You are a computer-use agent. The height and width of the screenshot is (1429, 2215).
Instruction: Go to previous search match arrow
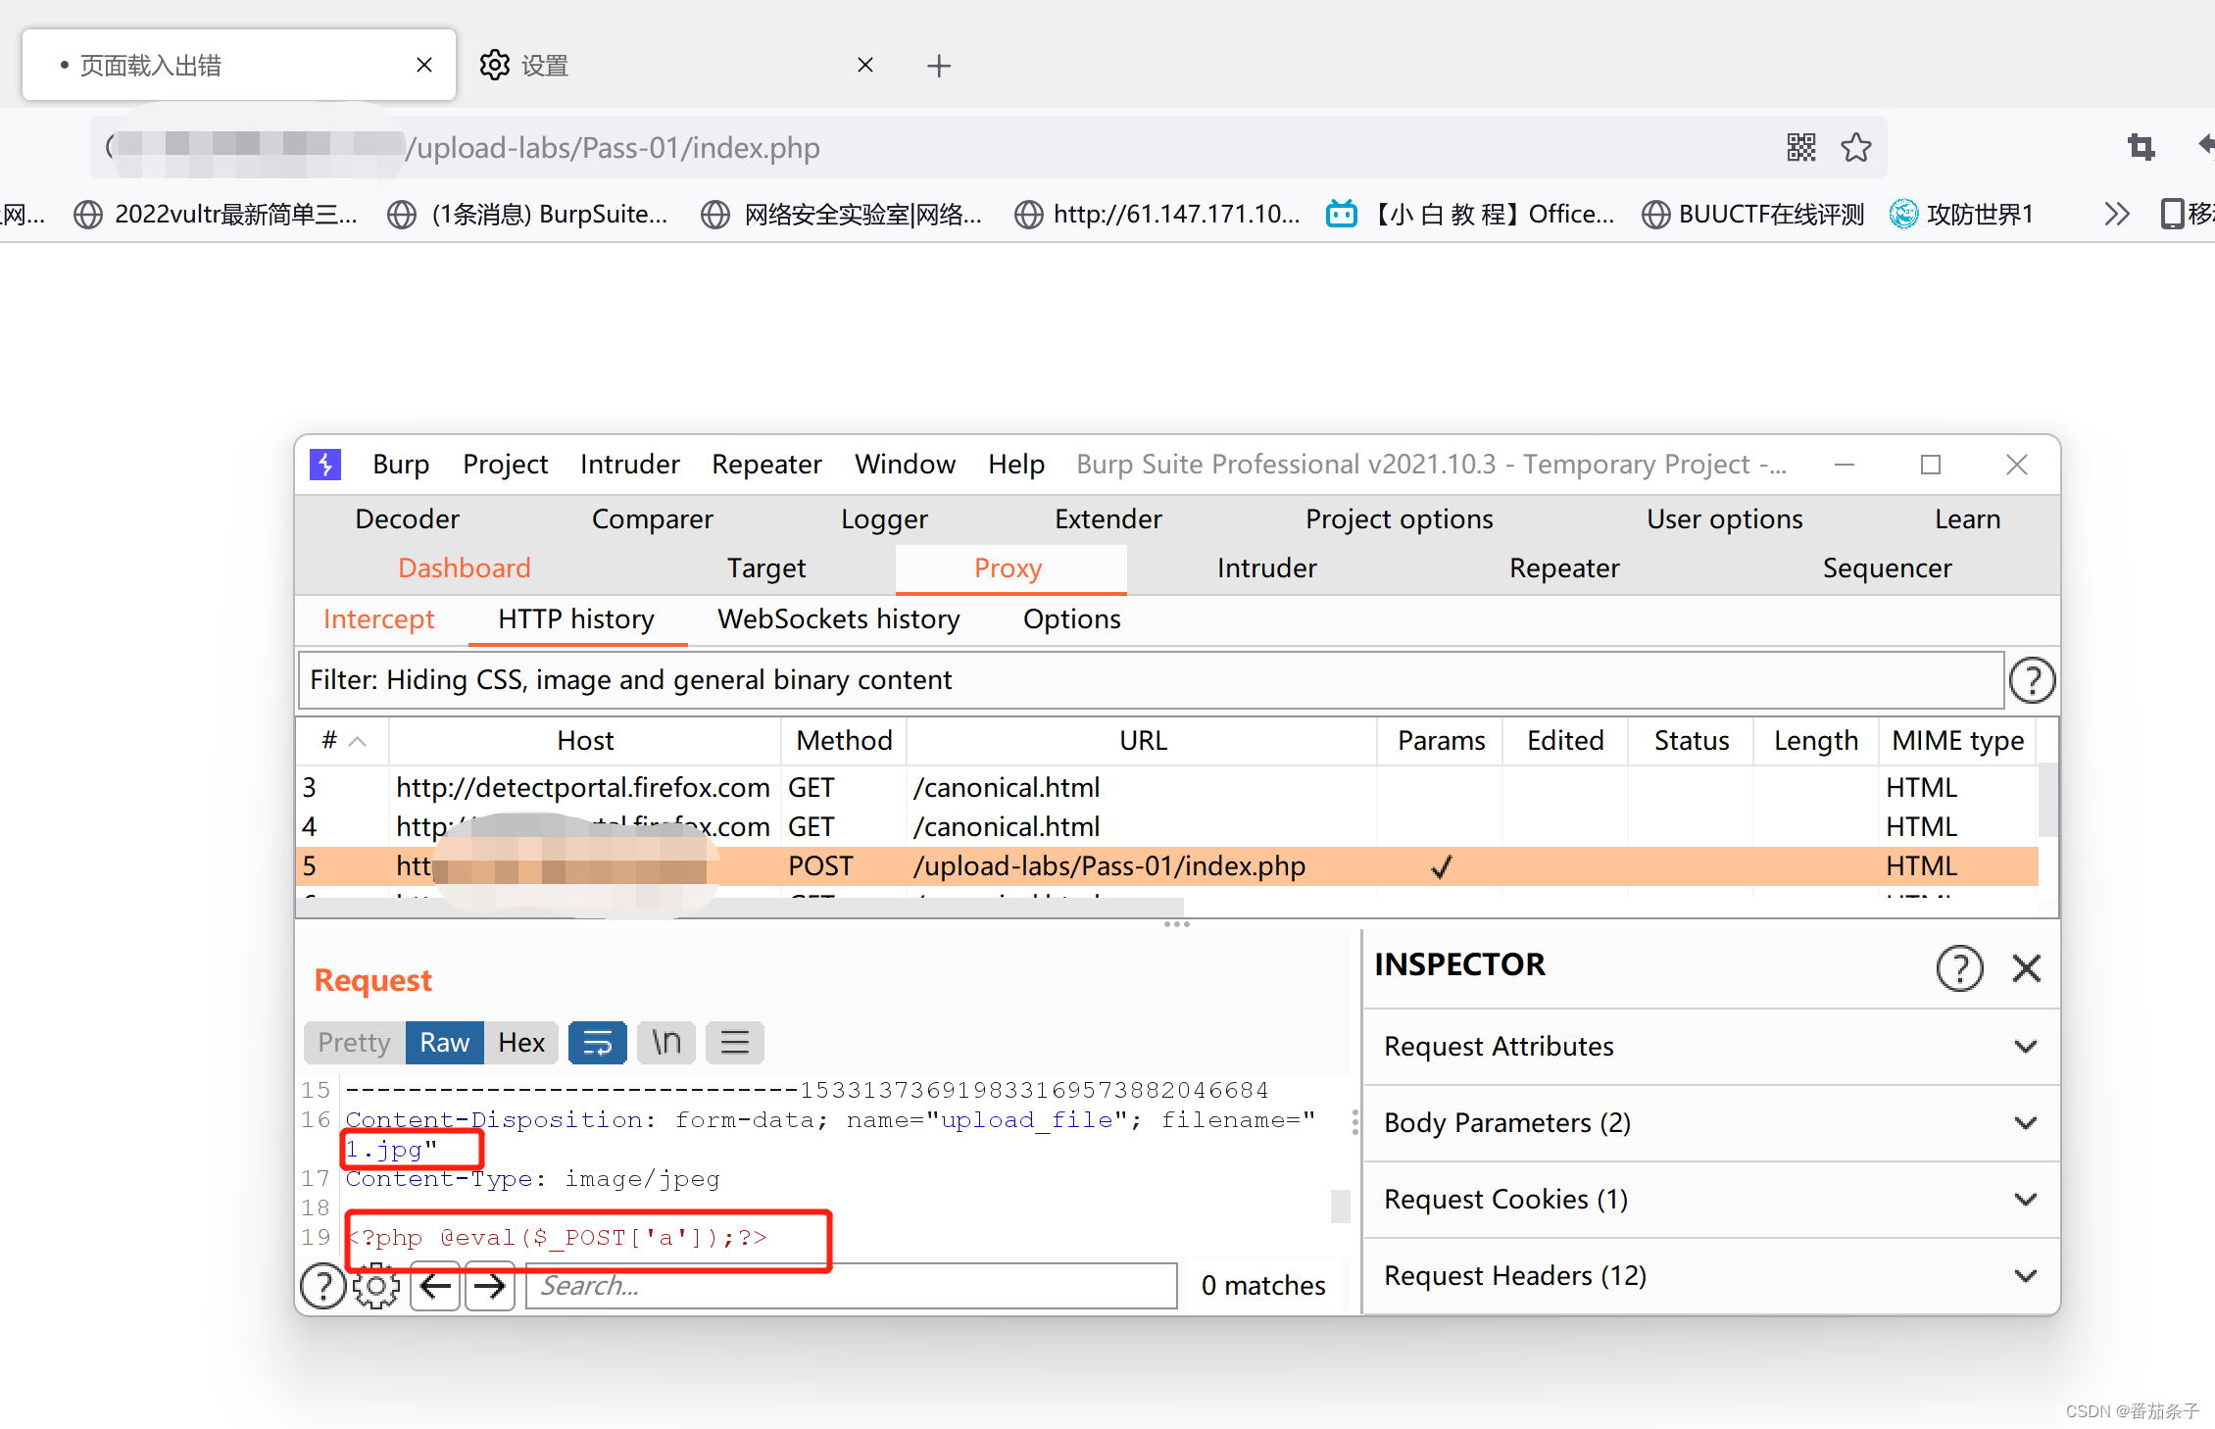[x=435, y=1285]
